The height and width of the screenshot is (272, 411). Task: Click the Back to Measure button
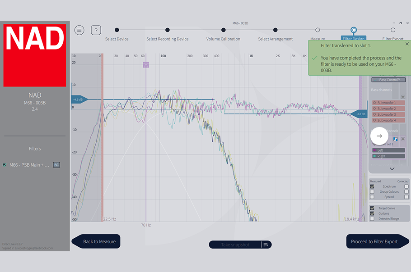click(97, 241)
